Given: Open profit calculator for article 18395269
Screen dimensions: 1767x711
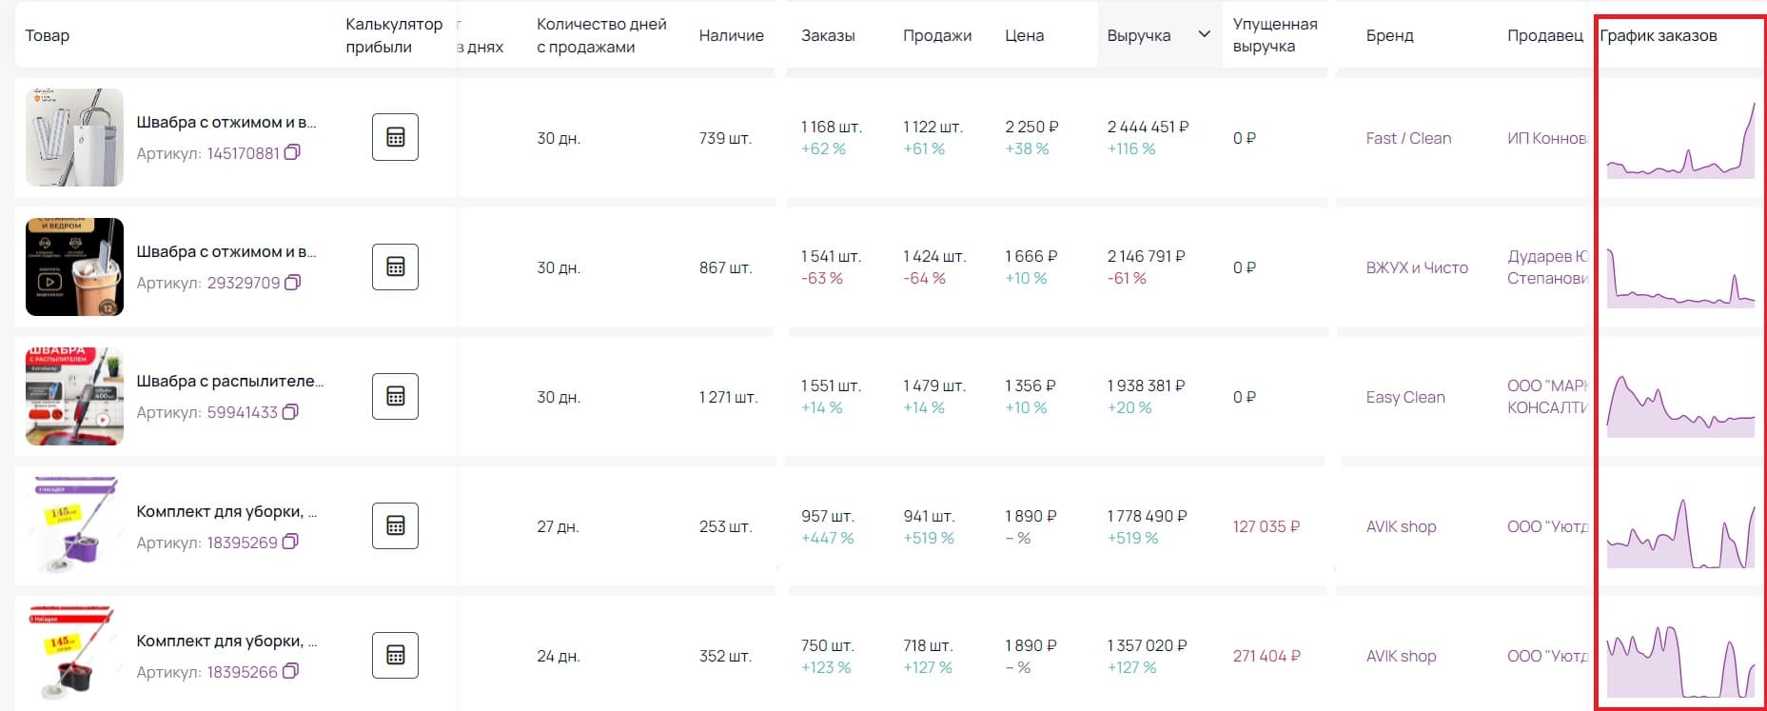Looking at the screenshot, I should pyautogui.click(x=395, y=525).
